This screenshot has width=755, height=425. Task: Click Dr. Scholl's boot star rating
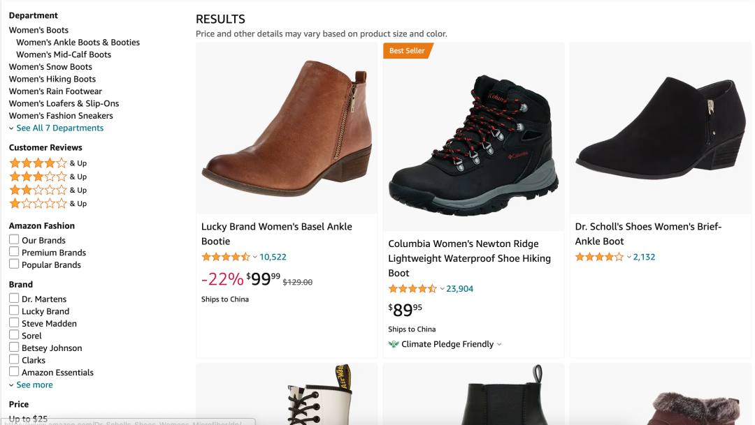(599, 257)
